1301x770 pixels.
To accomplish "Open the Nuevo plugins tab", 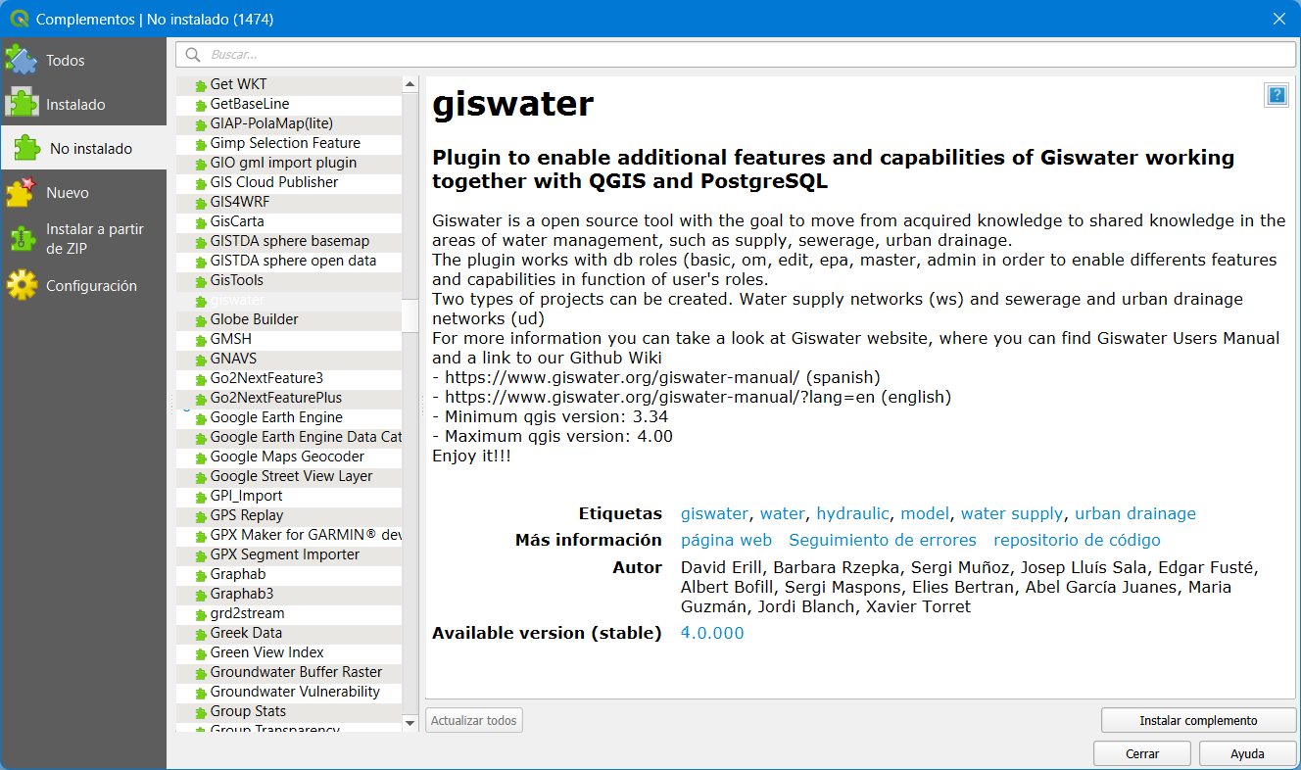I will click(83, 192).
